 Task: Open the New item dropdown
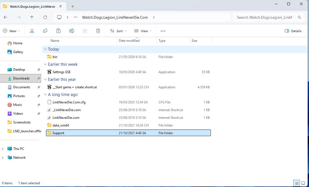[x=12, y=31]
